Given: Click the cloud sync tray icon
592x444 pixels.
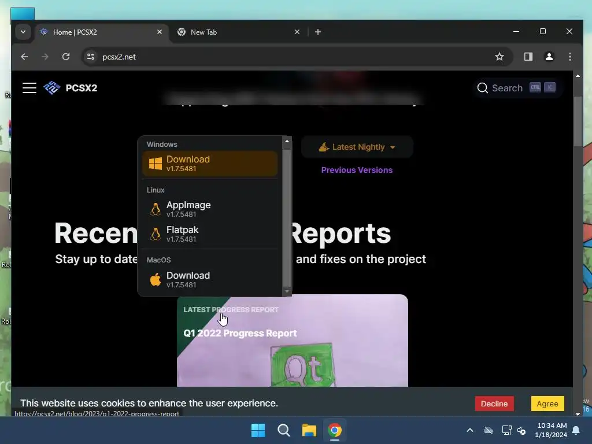Looking at the screenshot, I should tap(489, 430).
